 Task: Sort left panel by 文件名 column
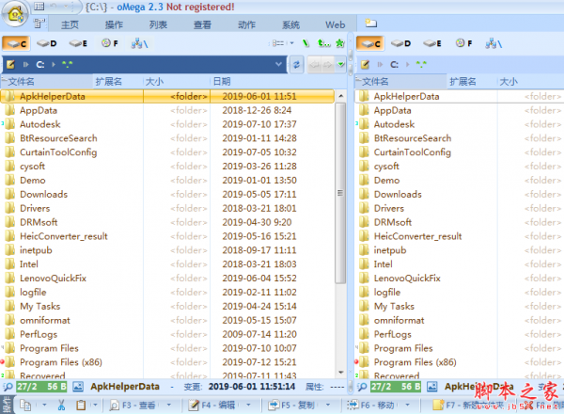point(46,82)
